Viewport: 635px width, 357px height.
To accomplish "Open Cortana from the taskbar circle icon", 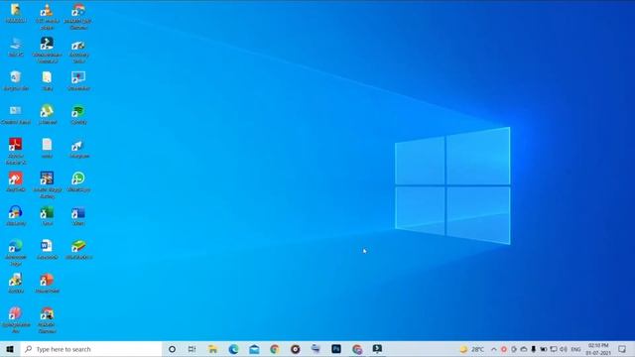I will pyautogui.click(x=172, y=349).
